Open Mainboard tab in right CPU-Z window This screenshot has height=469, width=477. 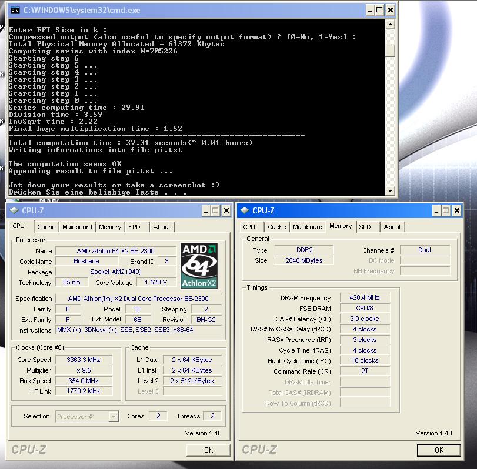point(308,227)
